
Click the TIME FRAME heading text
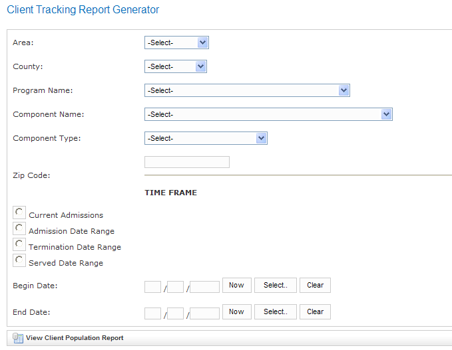(x=170, y=193)
